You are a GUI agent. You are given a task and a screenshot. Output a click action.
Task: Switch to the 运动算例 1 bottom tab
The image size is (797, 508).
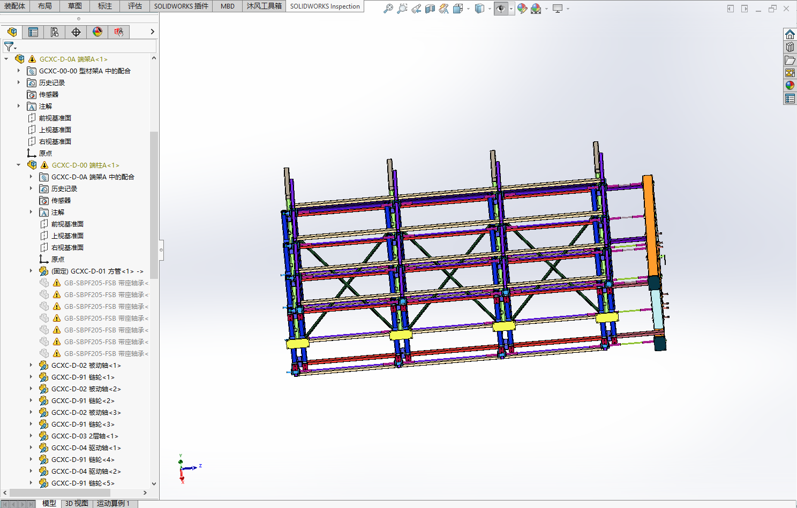(113, 503)
